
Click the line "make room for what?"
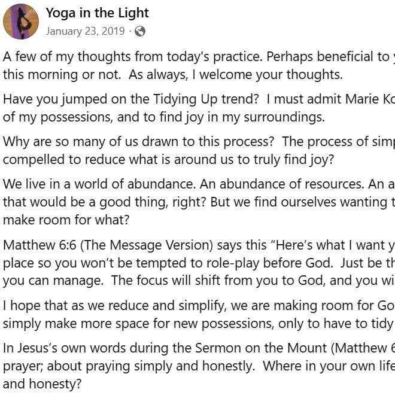coord(66,220)
